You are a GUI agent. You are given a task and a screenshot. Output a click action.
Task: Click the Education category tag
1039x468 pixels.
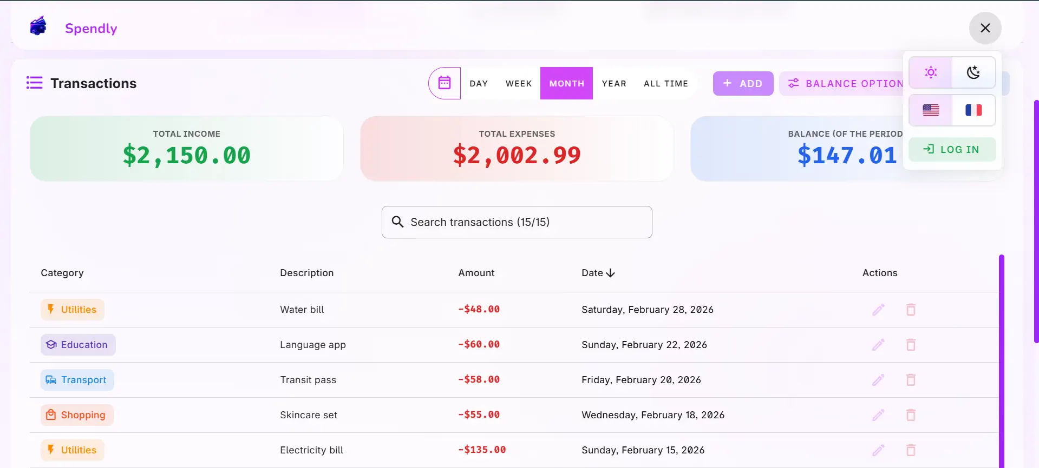coord(78,345)
